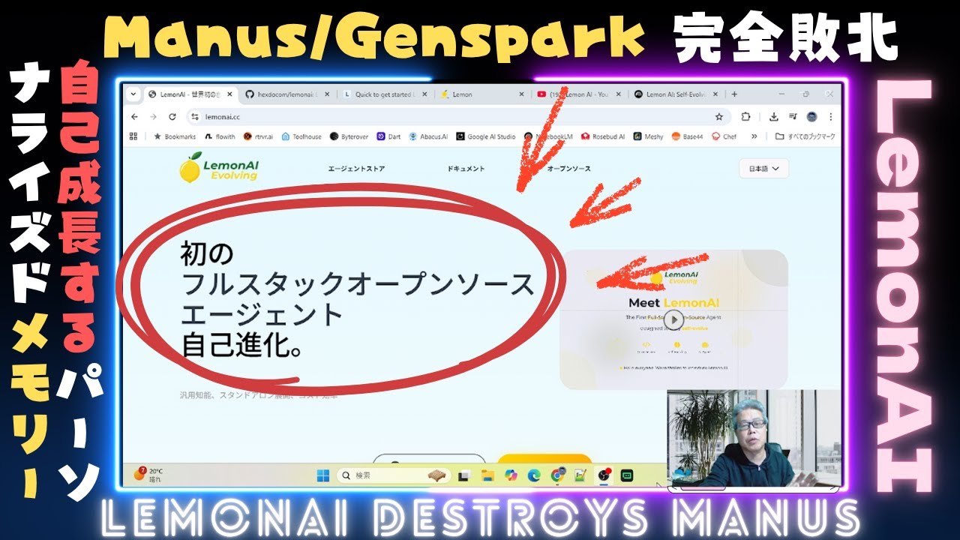This screenshot has width=960, height=540.
Task: Open the weather widget showing 20°C
Action: (150, 474)
